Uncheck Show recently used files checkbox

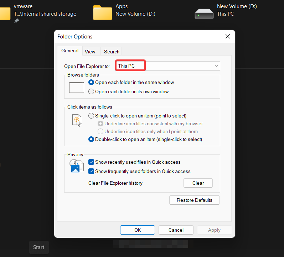[x=91, y=162]
